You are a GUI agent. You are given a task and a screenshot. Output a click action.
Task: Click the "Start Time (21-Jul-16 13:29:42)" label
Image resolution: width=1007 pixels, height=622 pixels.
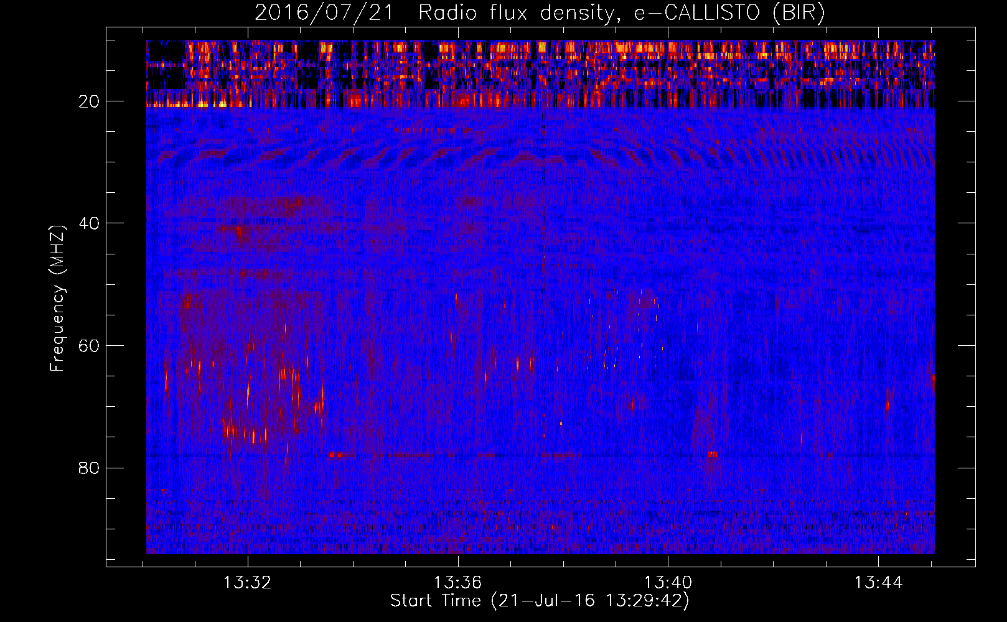(x=540, y=601)
